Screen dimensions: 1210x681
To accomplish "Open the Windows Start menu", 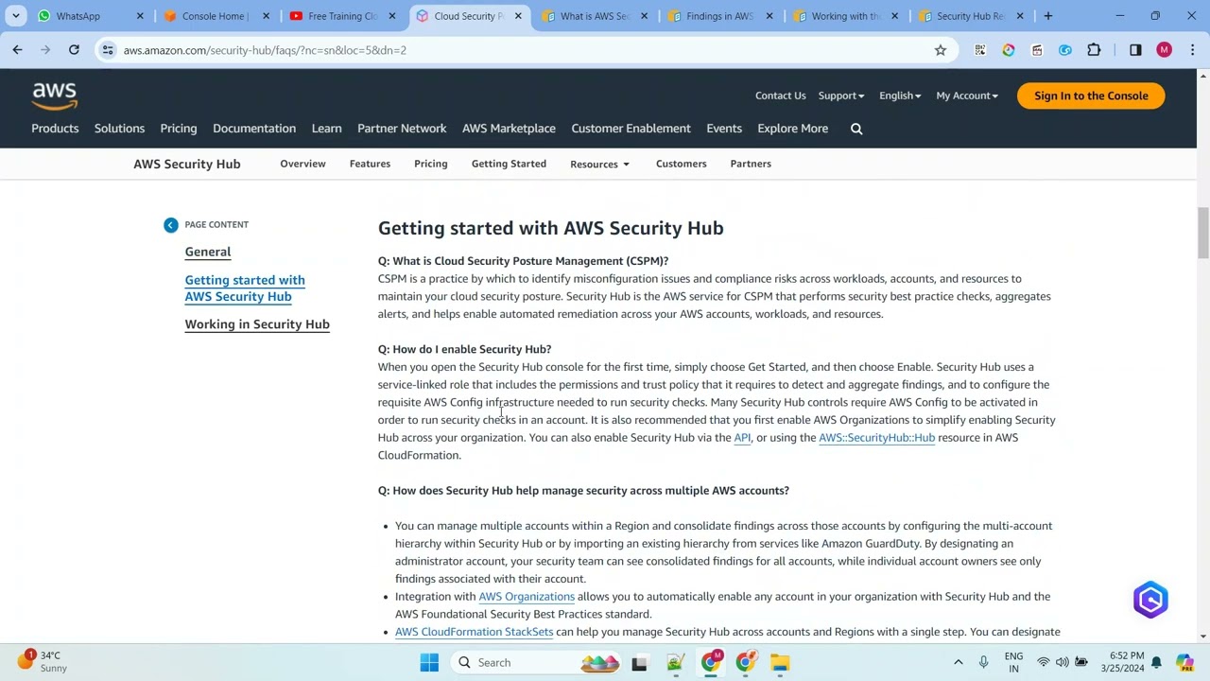I will click(x=429, y=662).
